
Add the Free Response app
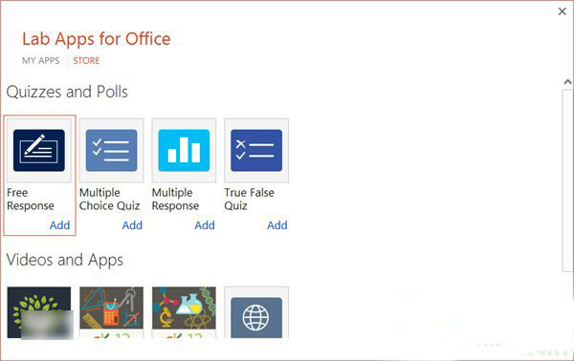click(59, 225)
